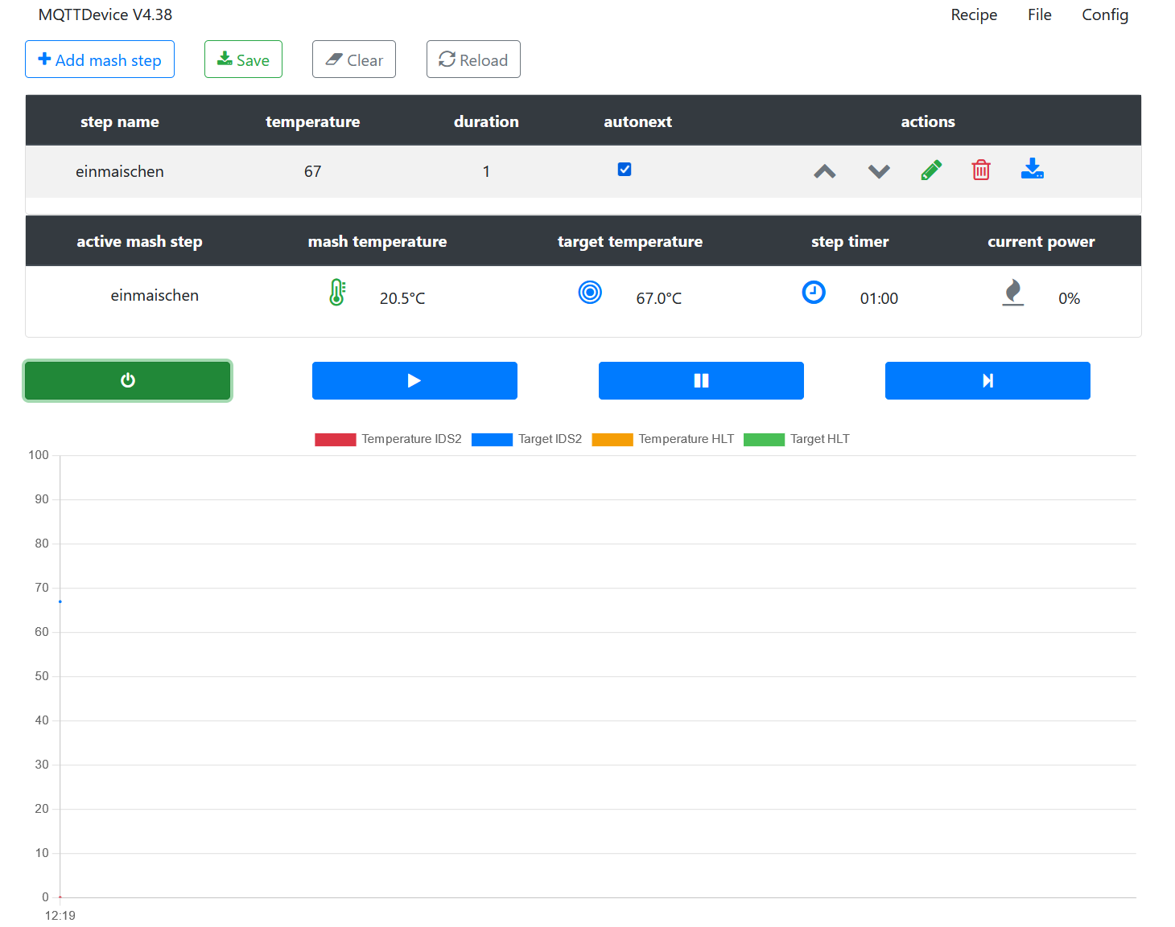The height and width of the screenshot is (927, 1175).
Task: Delete einmaischen step with red trash icon
Action: 981,170
